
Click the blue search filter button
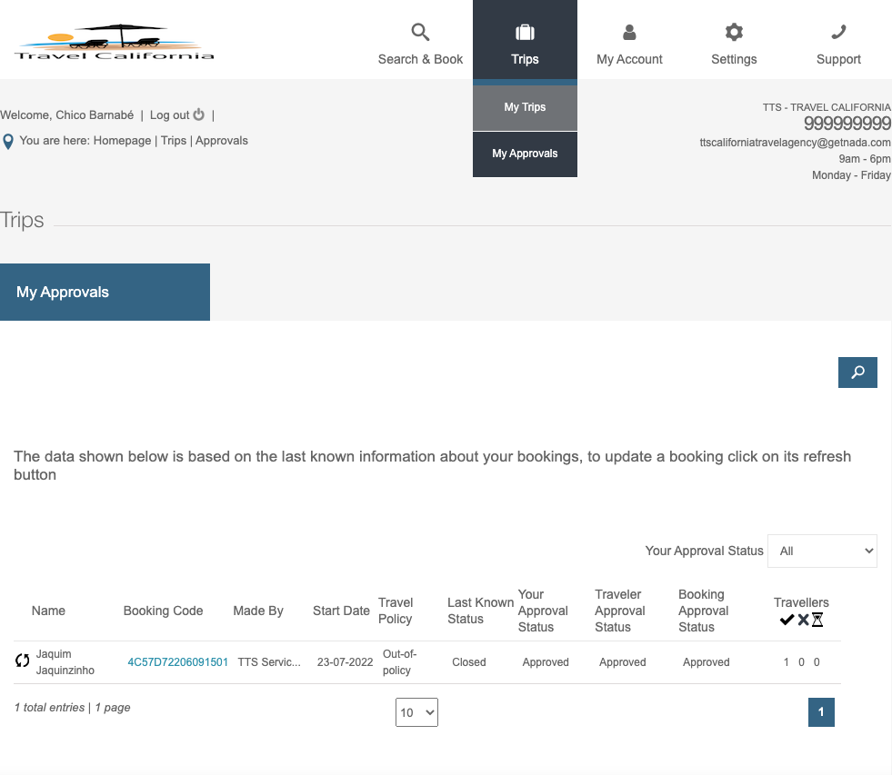tap(857, 373)
